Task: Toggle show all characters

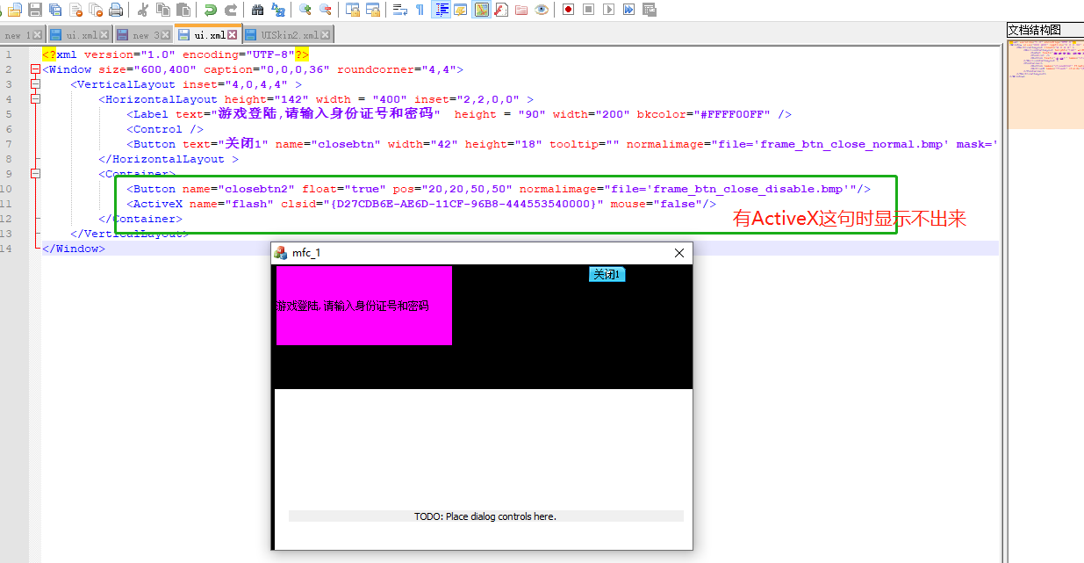Action: point(420,10)
